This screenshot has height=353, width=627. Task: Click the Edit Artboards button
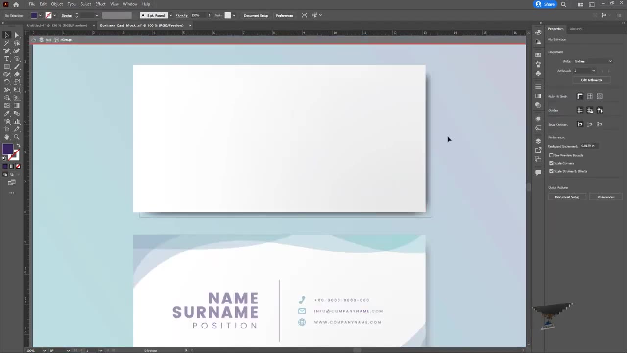(x=591, y=80)
